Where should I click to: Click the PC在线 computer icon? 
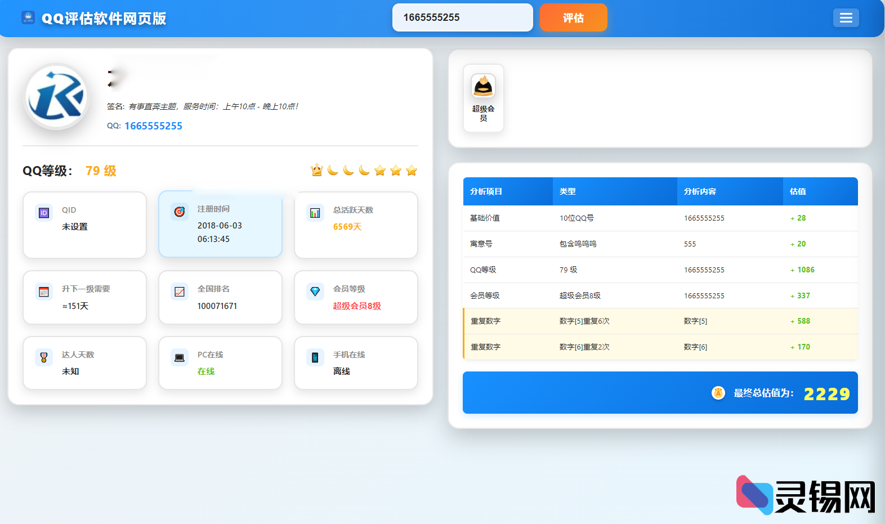(180, 357)
